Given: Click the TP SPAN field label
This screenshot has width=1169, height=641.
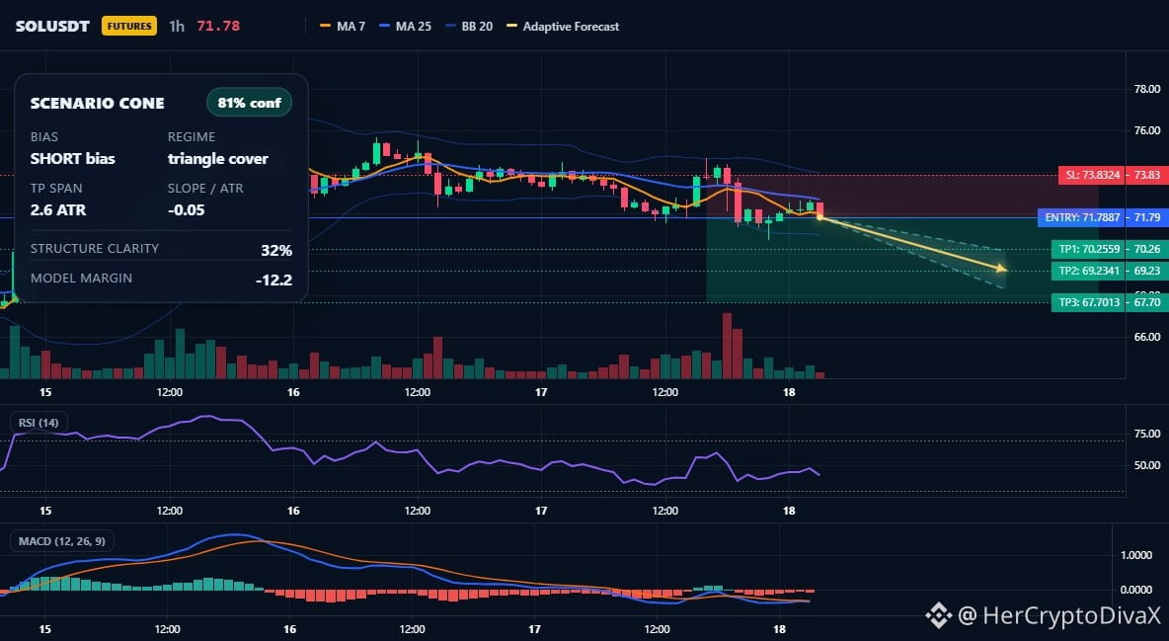Looking at the screenshot, I should tap(56, 188).
